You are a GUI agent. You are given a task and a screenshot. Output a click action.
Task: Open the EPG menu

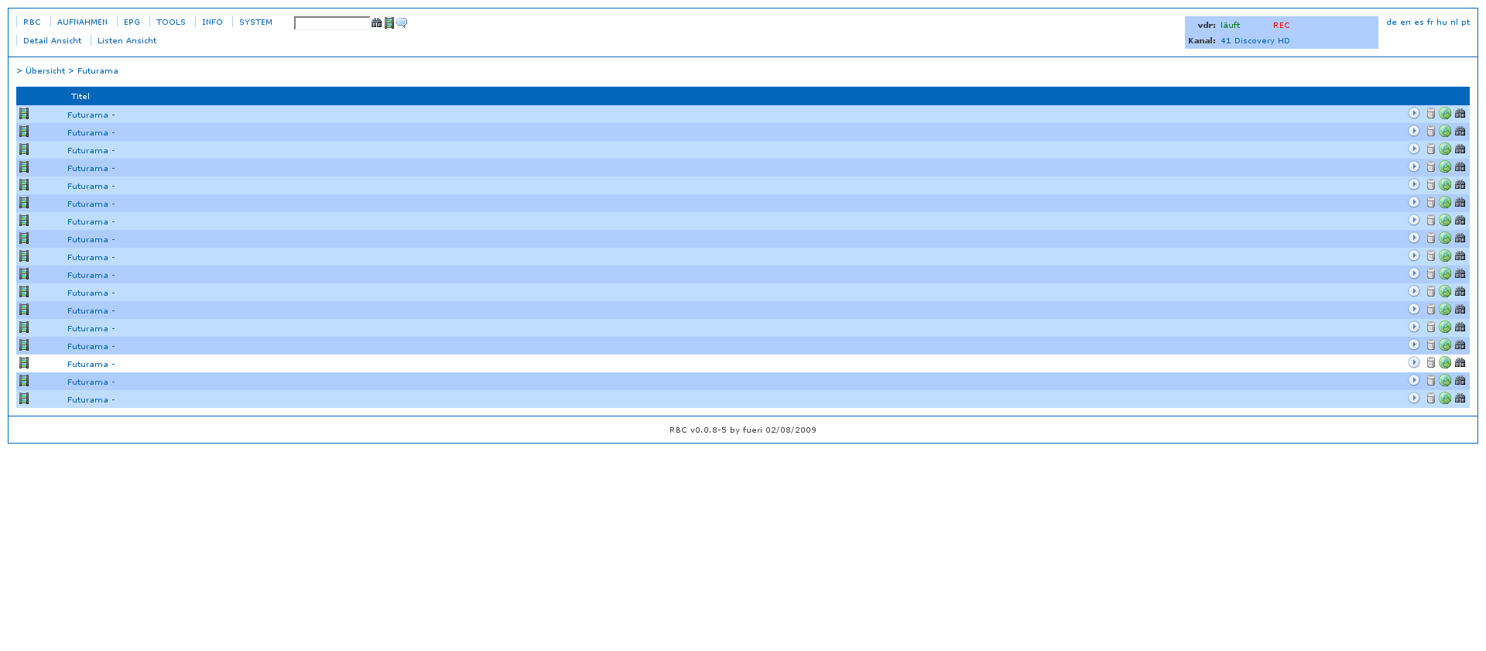pos(132,22)
